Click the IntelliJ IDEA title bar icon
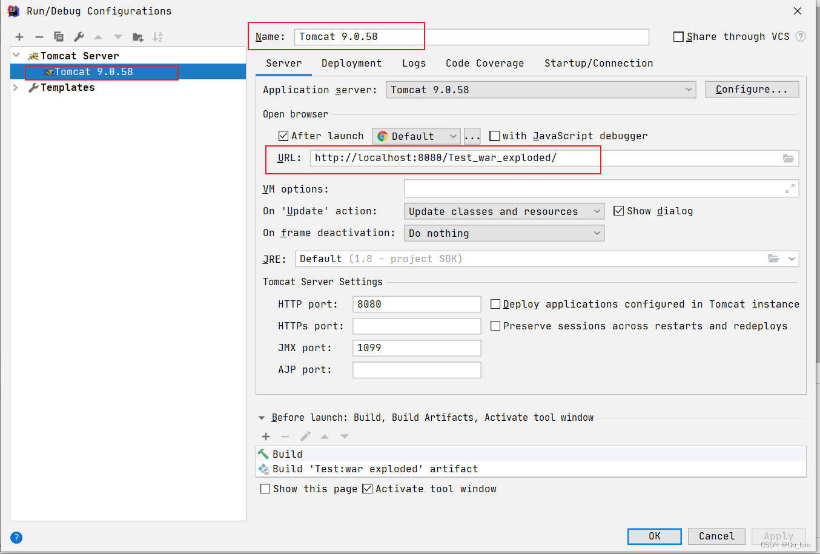 coord(13,11)
